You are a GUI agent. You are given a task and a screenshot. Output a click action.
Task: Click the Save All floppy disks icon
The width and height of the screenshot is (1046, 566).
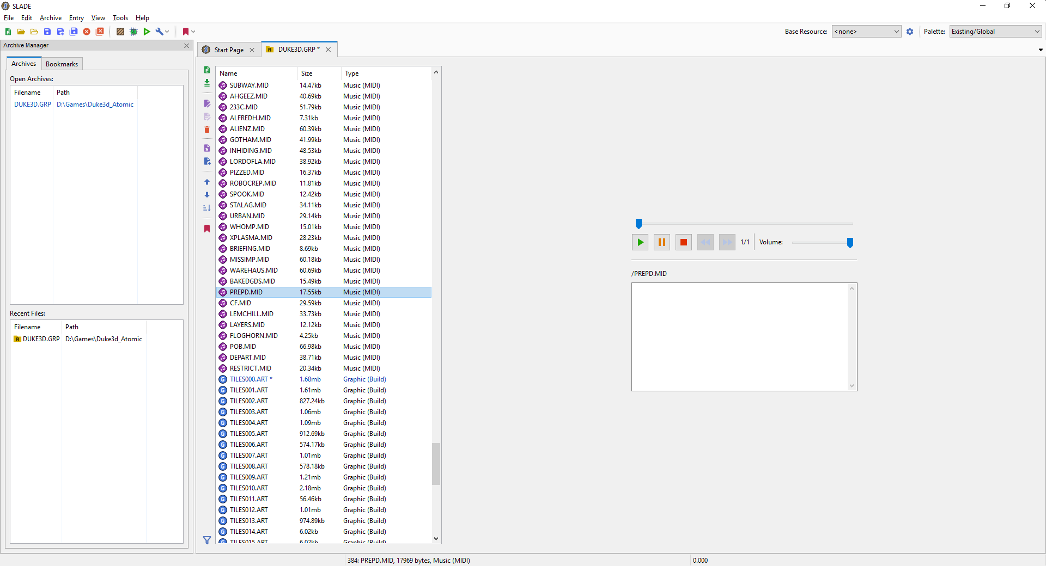pos(74,32)
